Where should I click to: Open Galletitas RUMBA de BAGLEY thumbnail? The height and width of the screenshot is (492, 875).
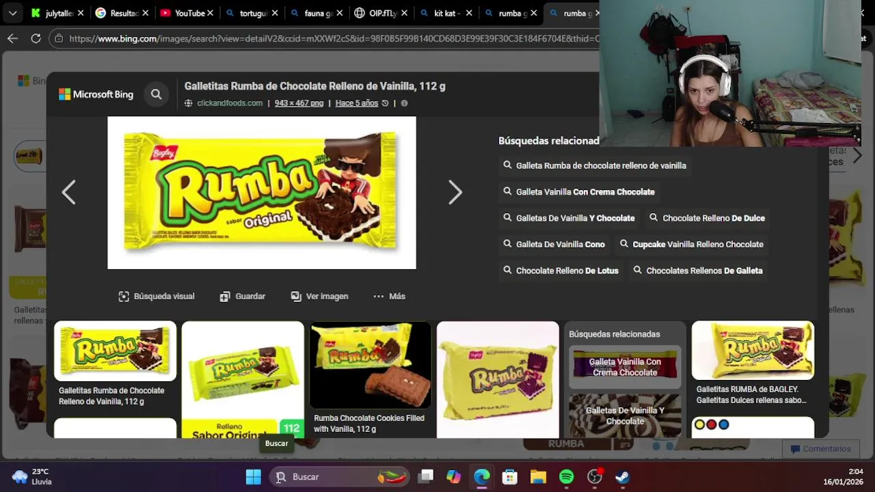[753, 351]
